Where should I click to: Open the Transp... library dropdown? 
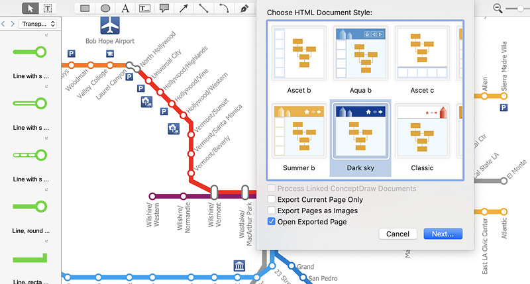pyautogui.click(x=37, y=24)
